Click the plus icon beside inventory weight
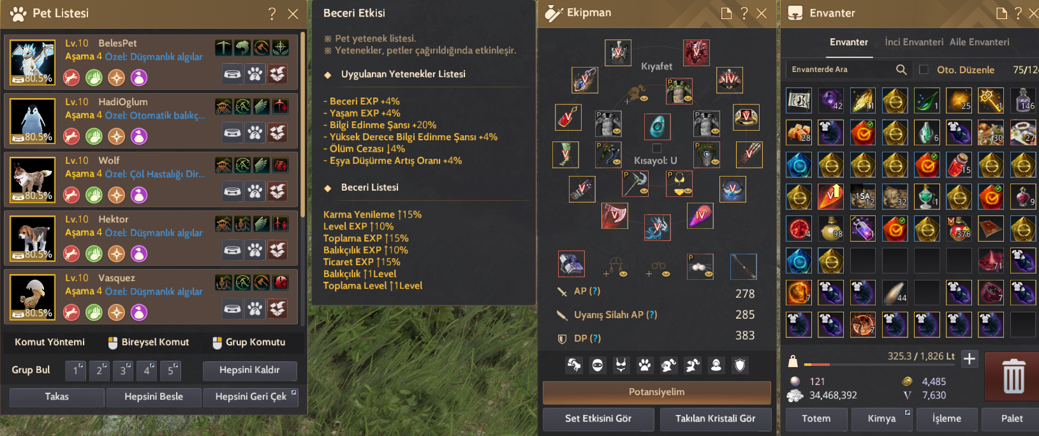The height and width of the screenshot is (436, 1039). [969, 359]
